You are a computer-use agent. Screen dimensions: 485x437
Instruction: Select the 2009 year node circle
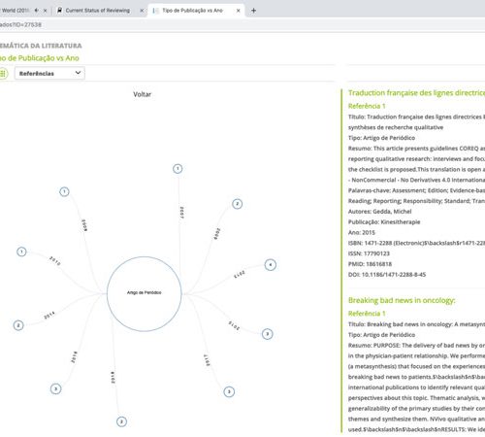tap(238, 204)
